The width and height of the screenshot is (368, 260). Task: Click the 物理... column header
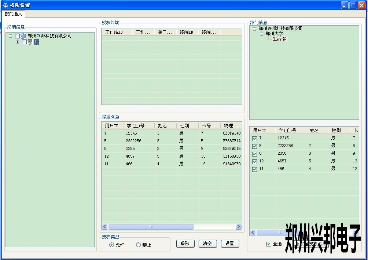click(x=231, y=126)
